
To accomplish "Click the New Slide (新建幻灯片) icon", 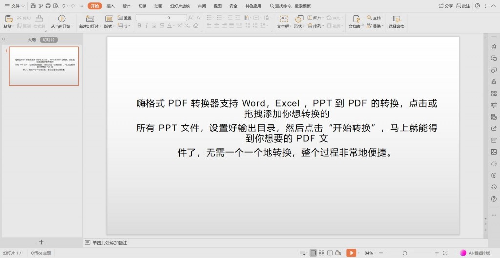I will coord(90,18).
